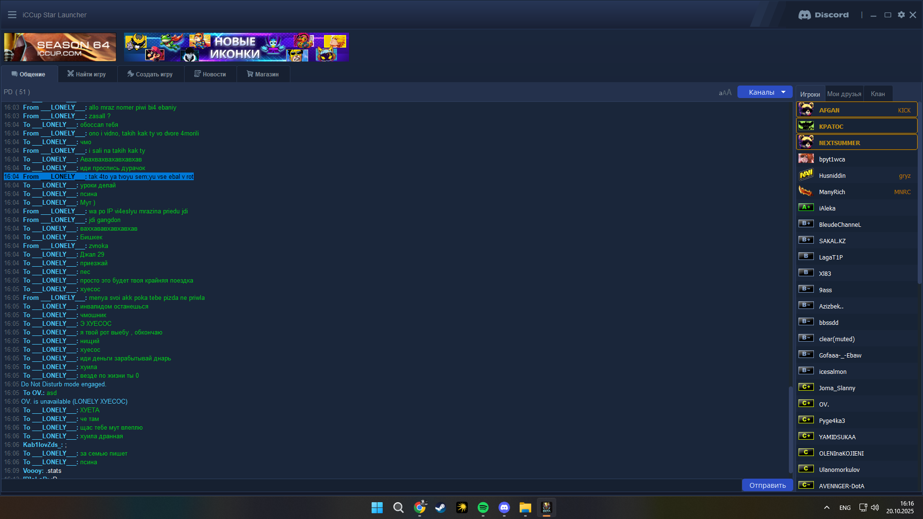Click the Season 64 iCCup banner
This screenshot has height=519, width=923.
(x=60, y=47)
